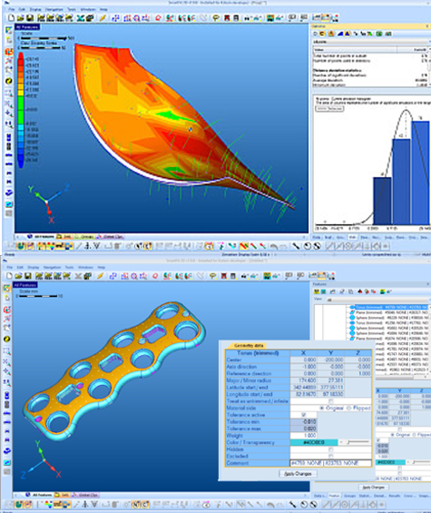Click the transparency slider in Geometry data

click(358, 442)
